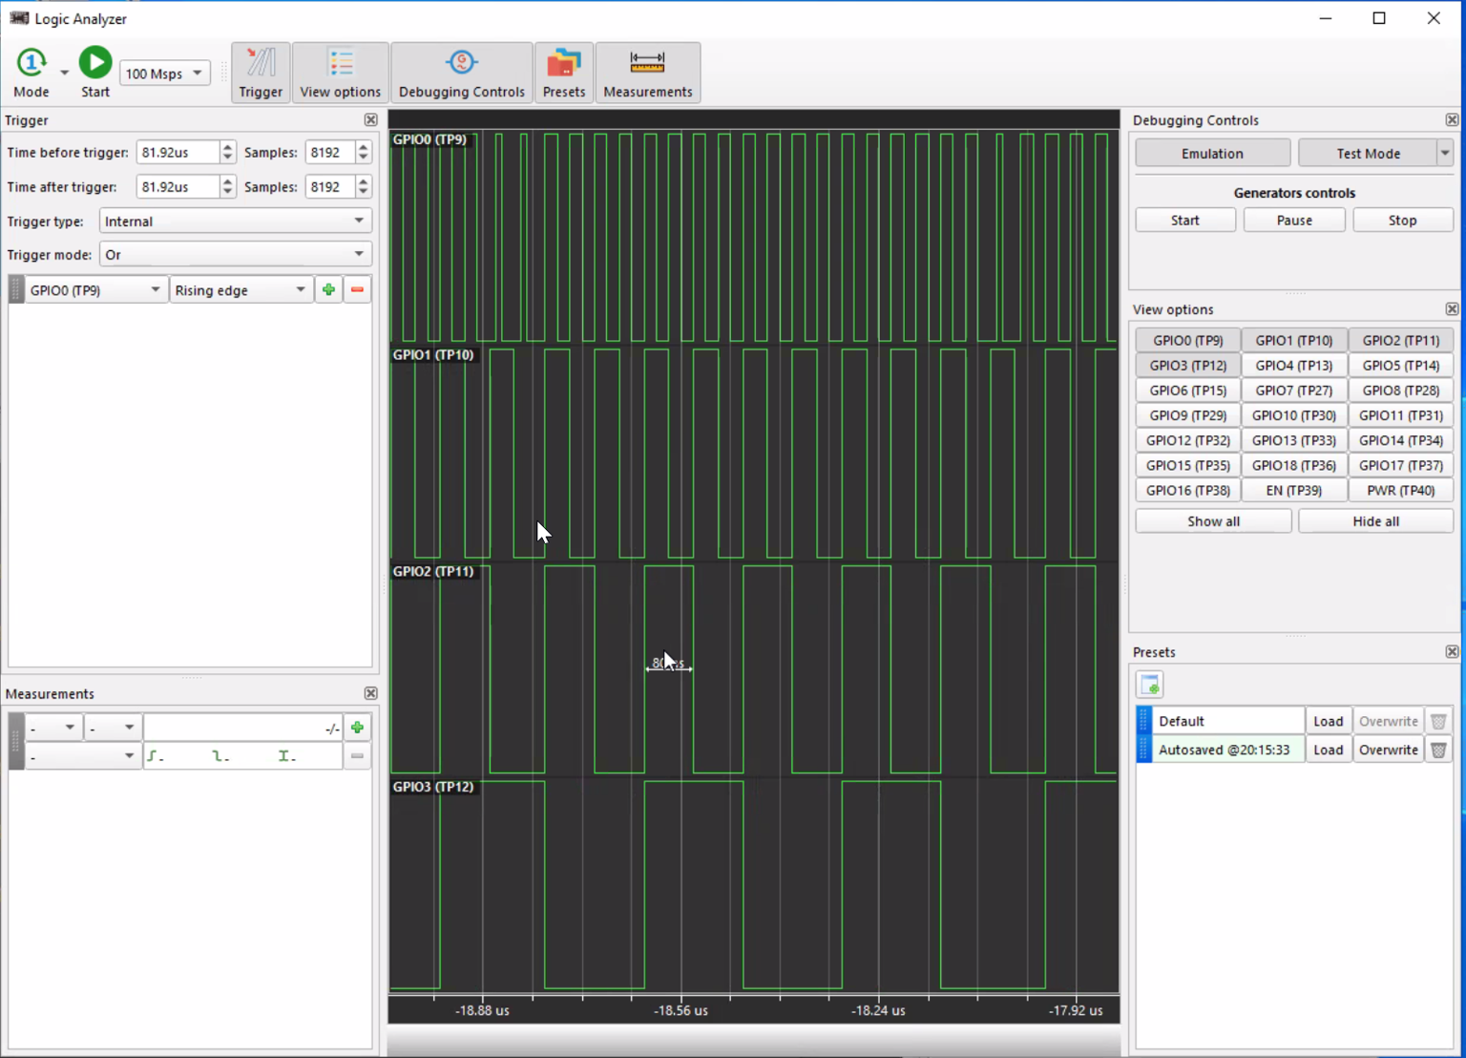The height and width of the screenshot is (1058, 1466).
Task: Open Debugging Controls from the toolbar
Action: (462, 72)
